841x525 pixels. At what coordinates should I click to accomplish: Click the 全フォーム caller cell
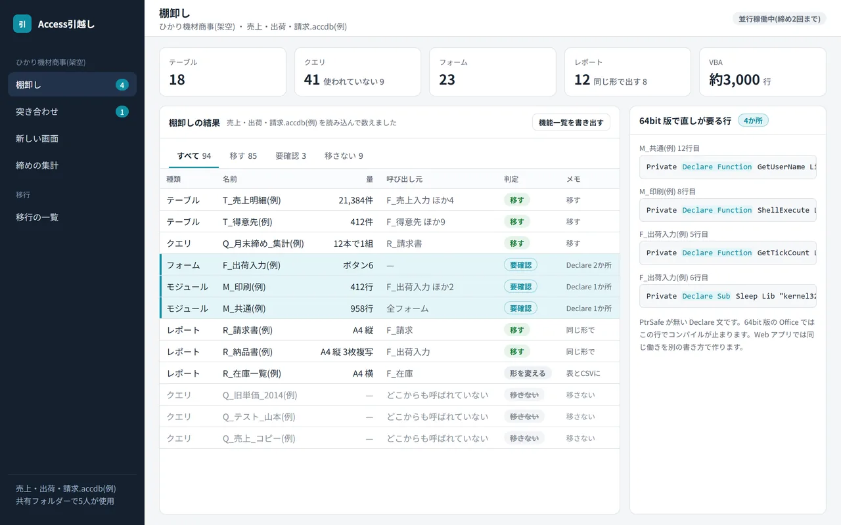click(407, 308)
